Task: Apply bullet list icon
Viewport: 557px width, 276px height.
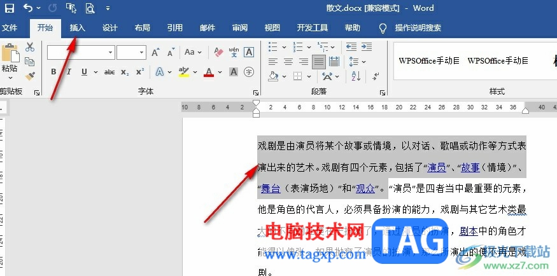Action: (273, 47)
